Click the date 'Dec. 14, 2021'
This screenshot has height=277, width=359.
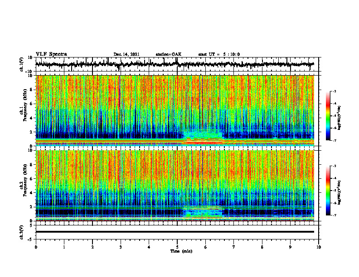pyautogui.click(x=126, y=54)
